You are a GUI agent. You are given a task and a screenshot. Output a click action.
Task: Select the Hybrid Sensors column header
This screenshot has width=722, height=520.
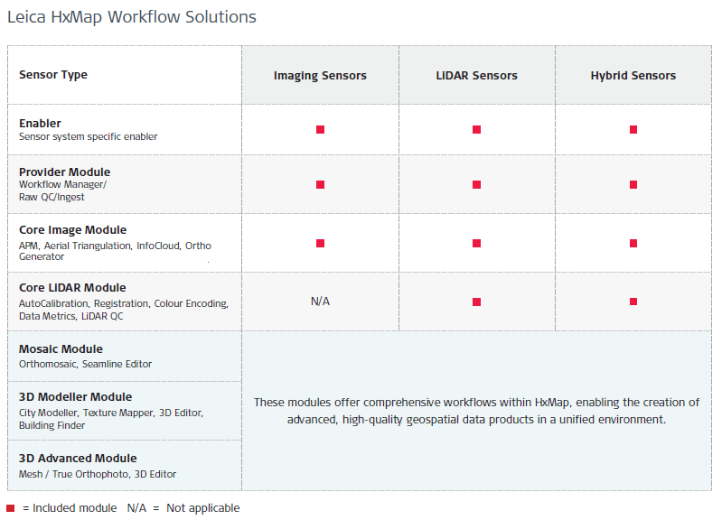633,76
